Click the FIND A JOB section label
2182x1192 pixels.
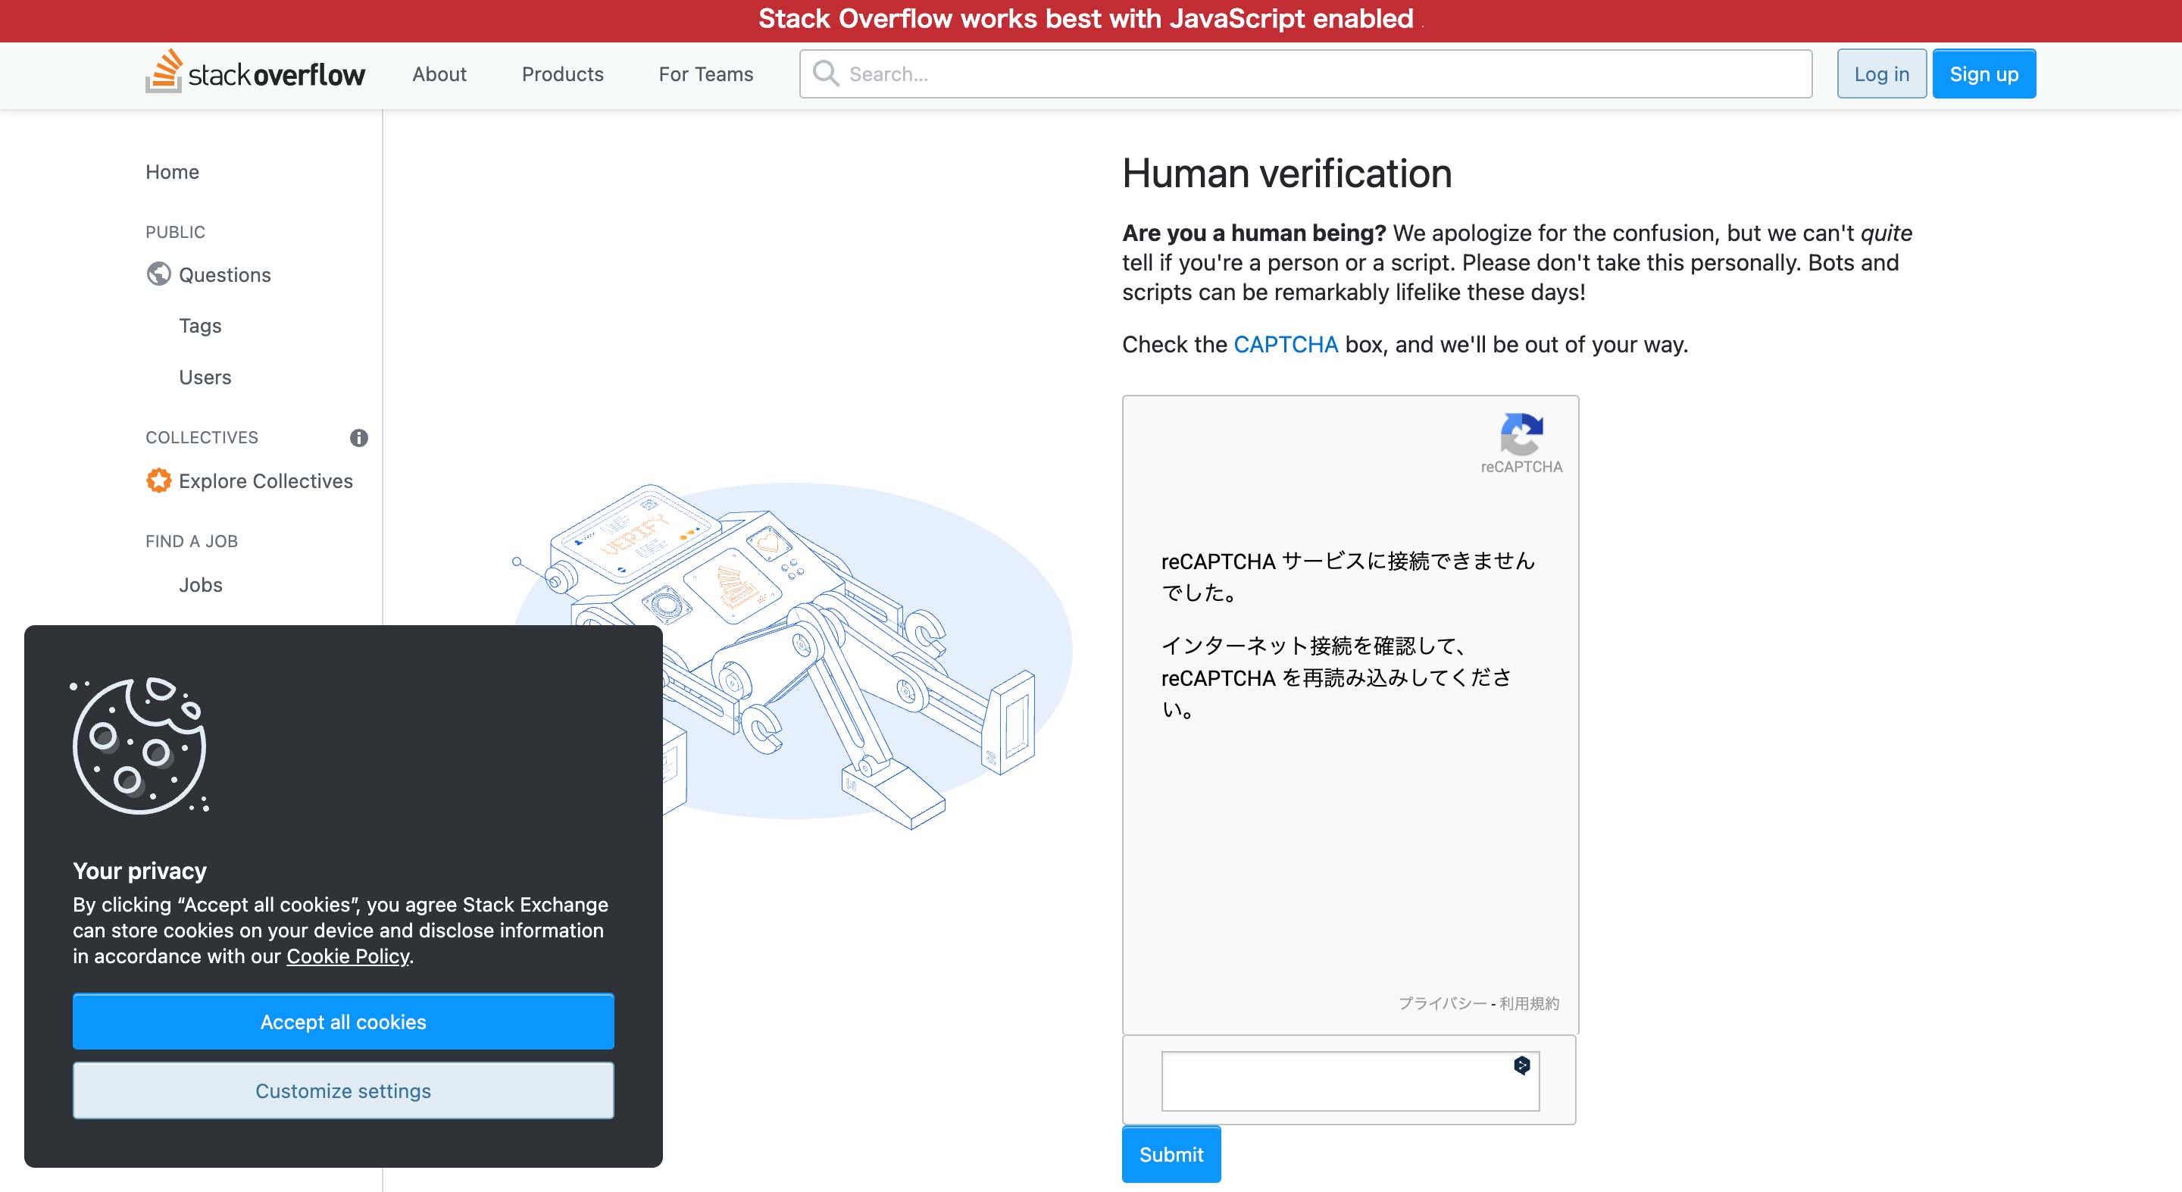click(192, 540)
